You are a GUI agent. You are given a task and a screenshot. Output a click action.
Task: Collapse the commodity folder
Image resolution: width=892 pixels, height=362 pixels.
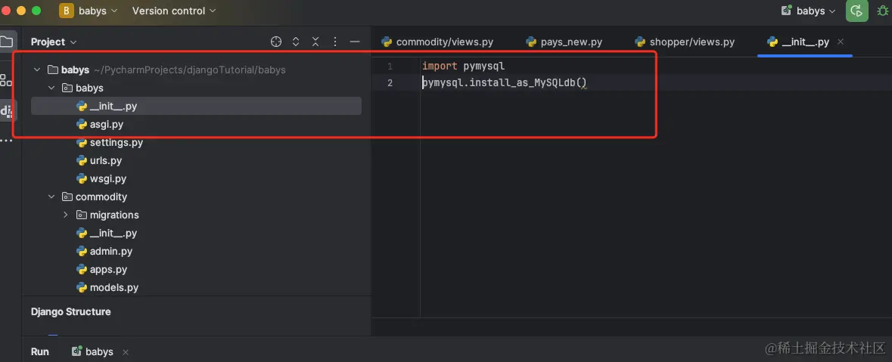point(51,196)
